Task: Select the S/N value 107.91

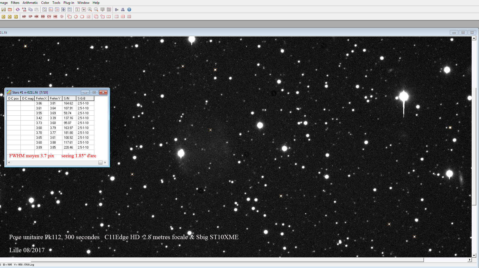Action: [x=68, y=108]
